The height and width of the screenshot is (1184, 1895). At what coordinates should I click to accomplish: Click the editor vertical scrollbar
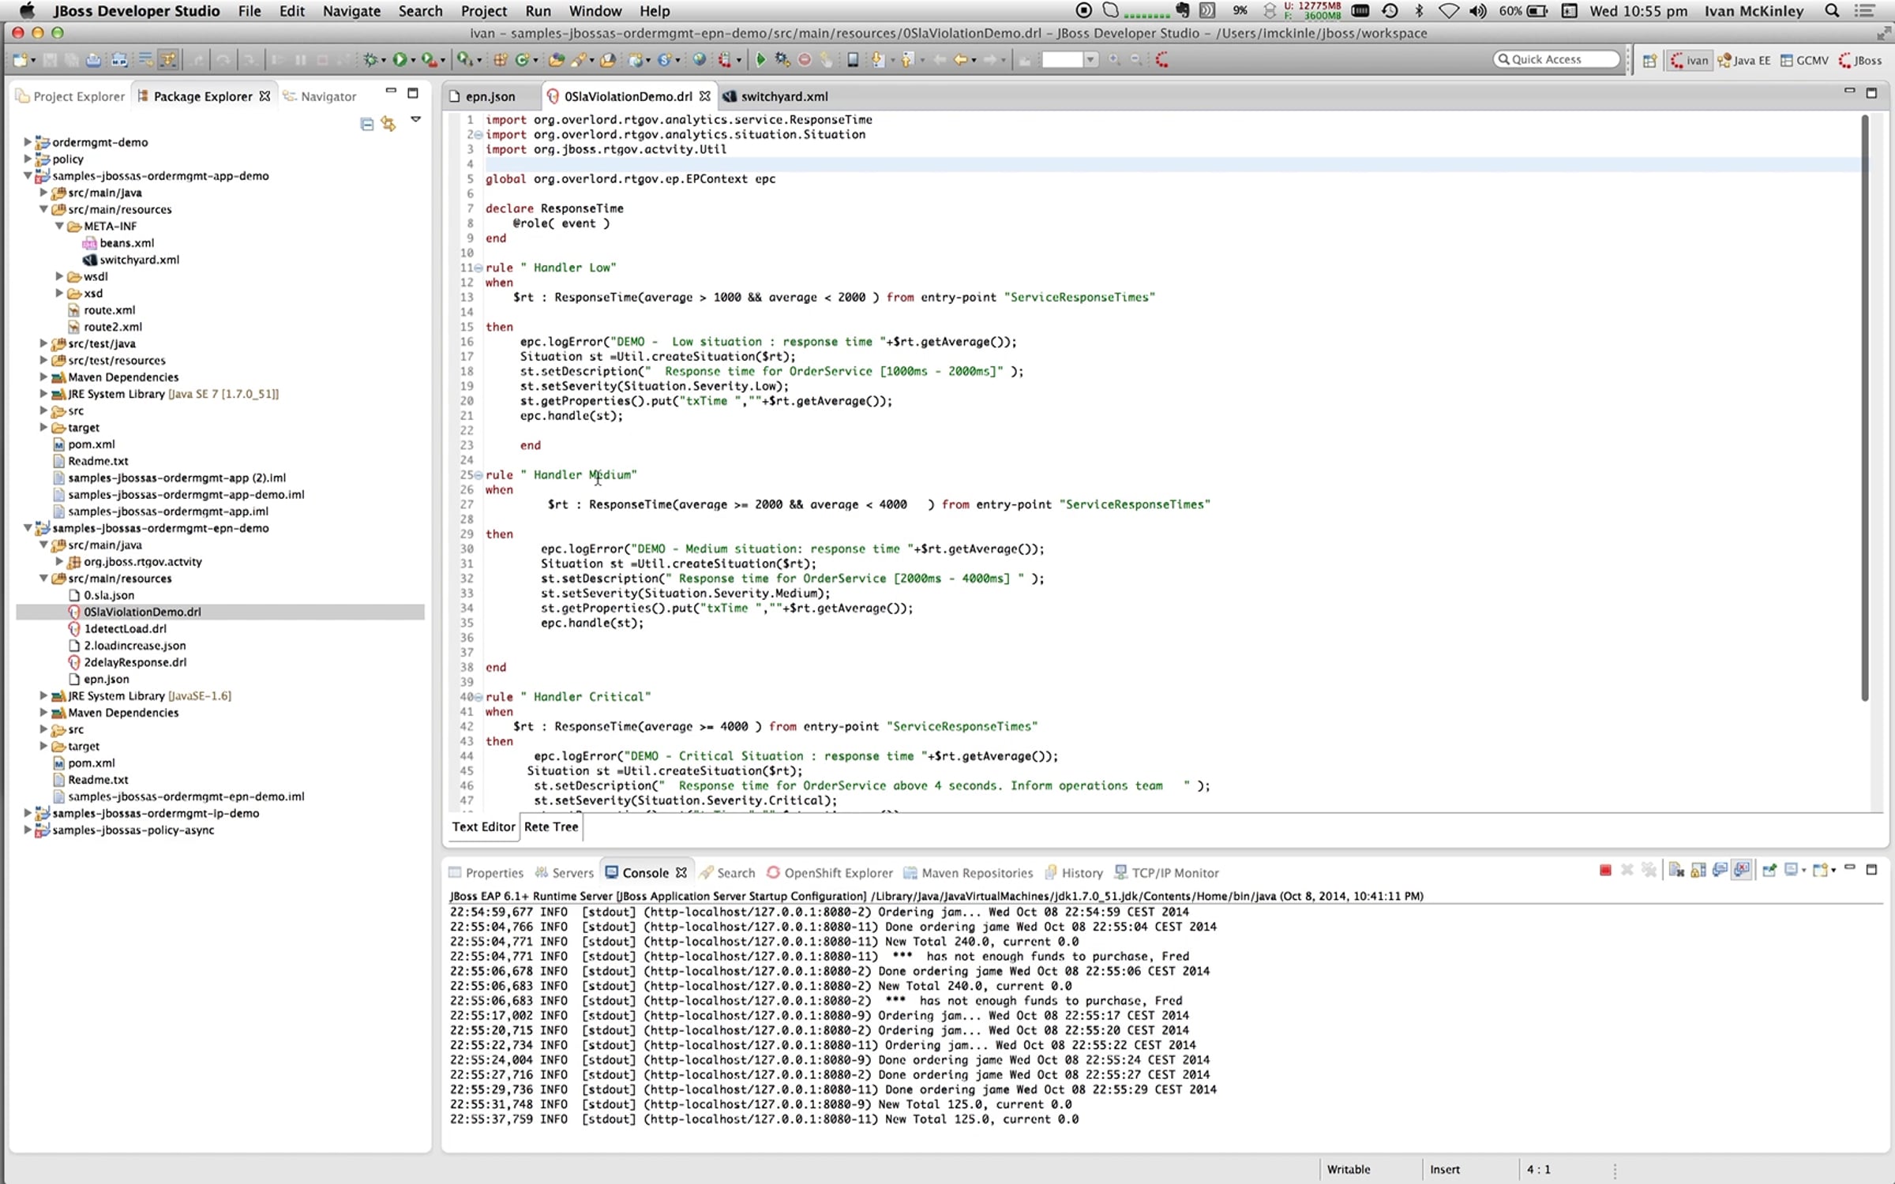[1864, 407]
